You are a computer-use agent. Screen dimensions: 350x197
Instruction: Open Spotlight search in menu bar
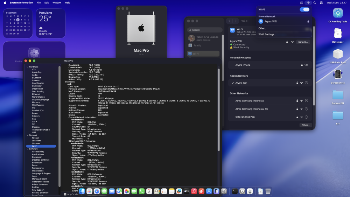pos(315,3)
